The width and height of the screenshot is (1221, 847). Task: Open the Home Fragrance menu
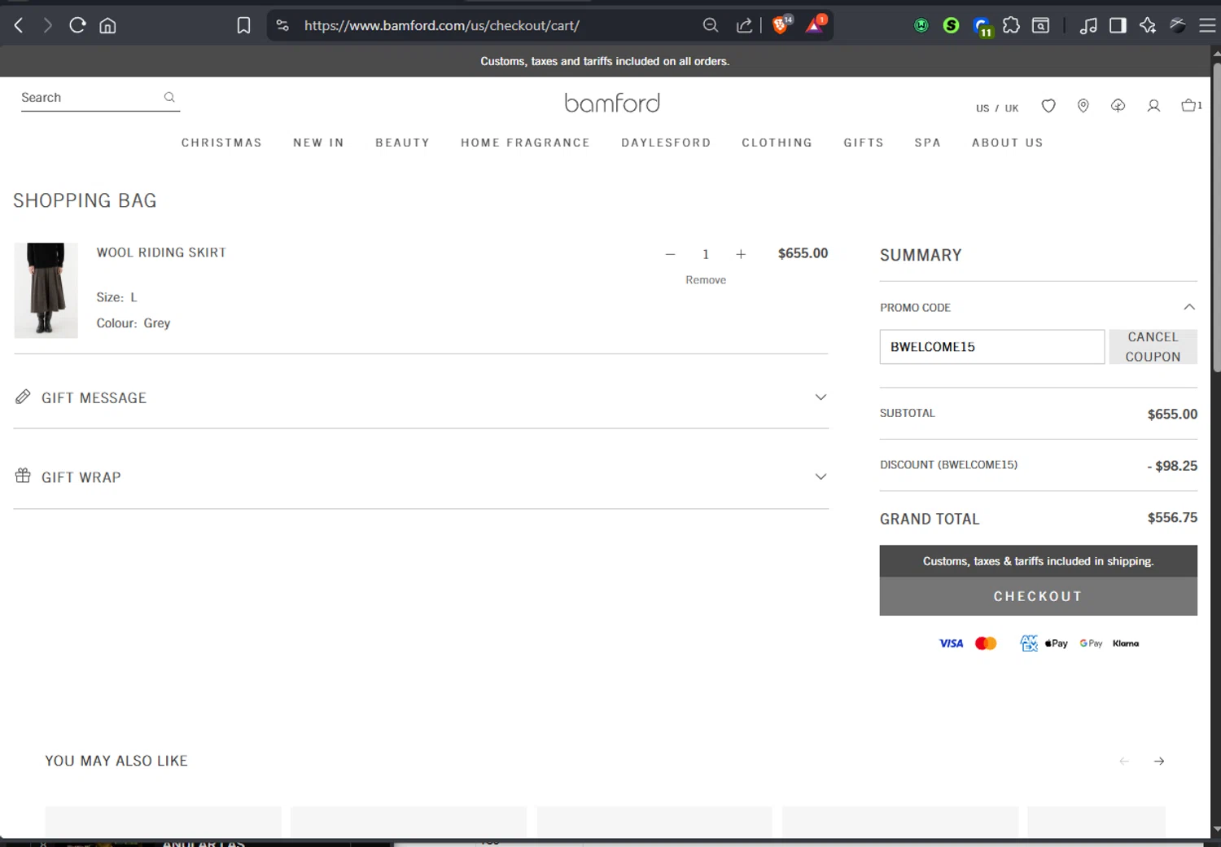(x=525, y=143)
